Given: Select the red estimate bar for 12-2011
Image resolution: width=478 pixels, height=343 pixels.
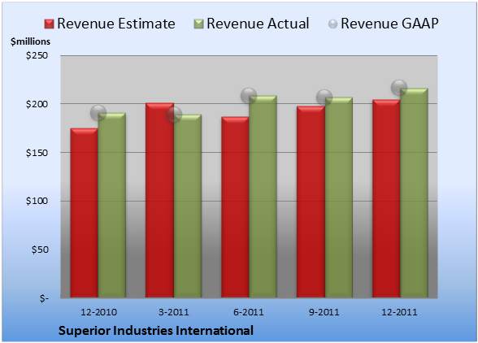Looking at the screenshot, I should (386, 198).
